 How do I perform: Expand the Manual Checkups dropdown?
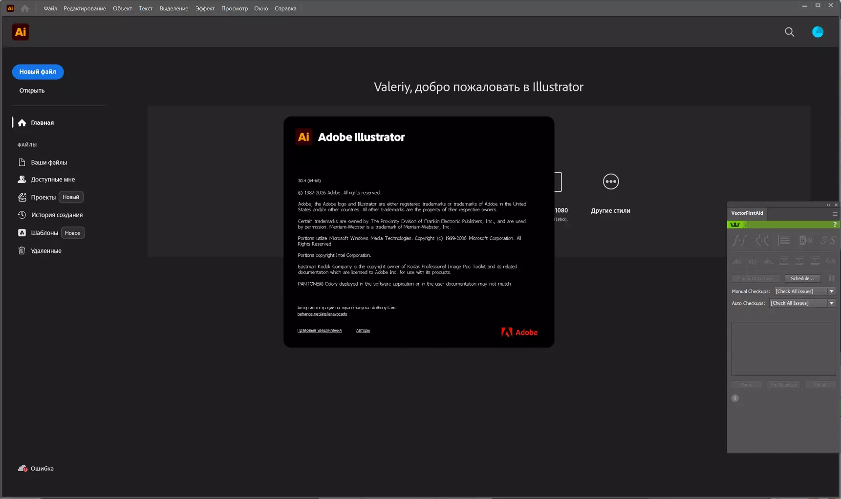tap(804, 291)
